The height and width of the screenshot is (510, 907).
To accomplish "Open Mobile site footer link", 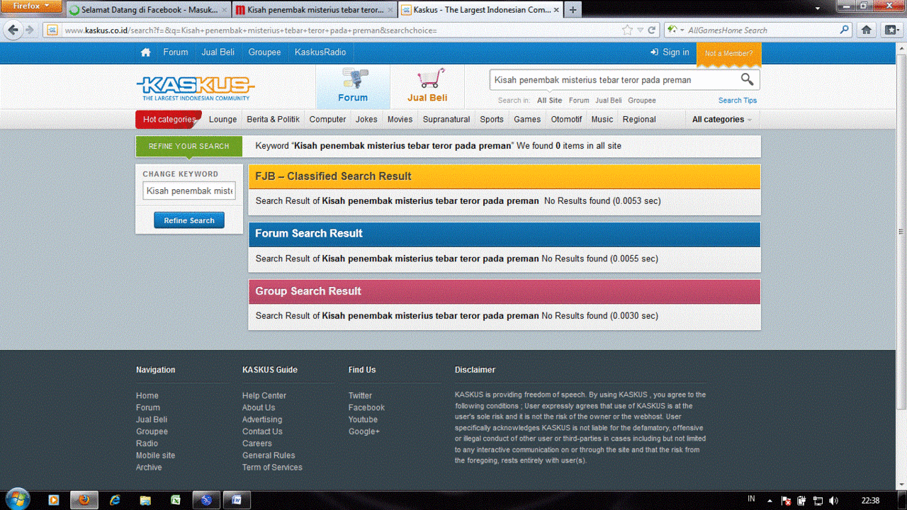I will 155,455.
